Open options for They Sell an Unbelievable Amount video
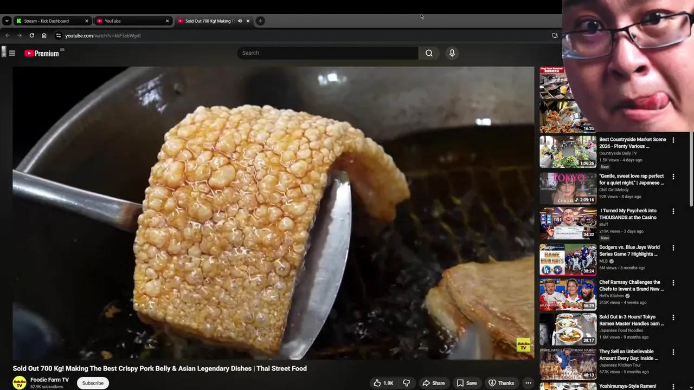The image size is (694, 390). click(673, 352)
